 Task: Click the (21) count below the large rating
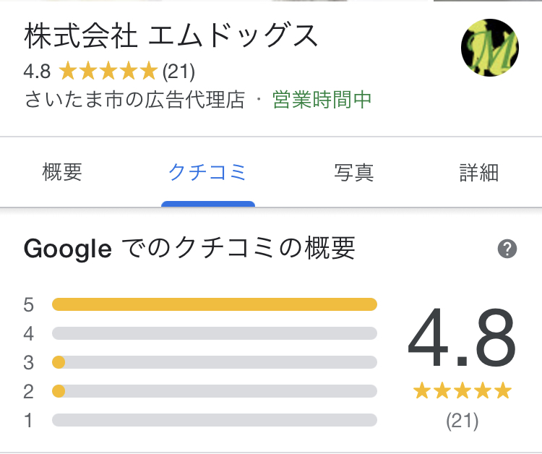462,420
